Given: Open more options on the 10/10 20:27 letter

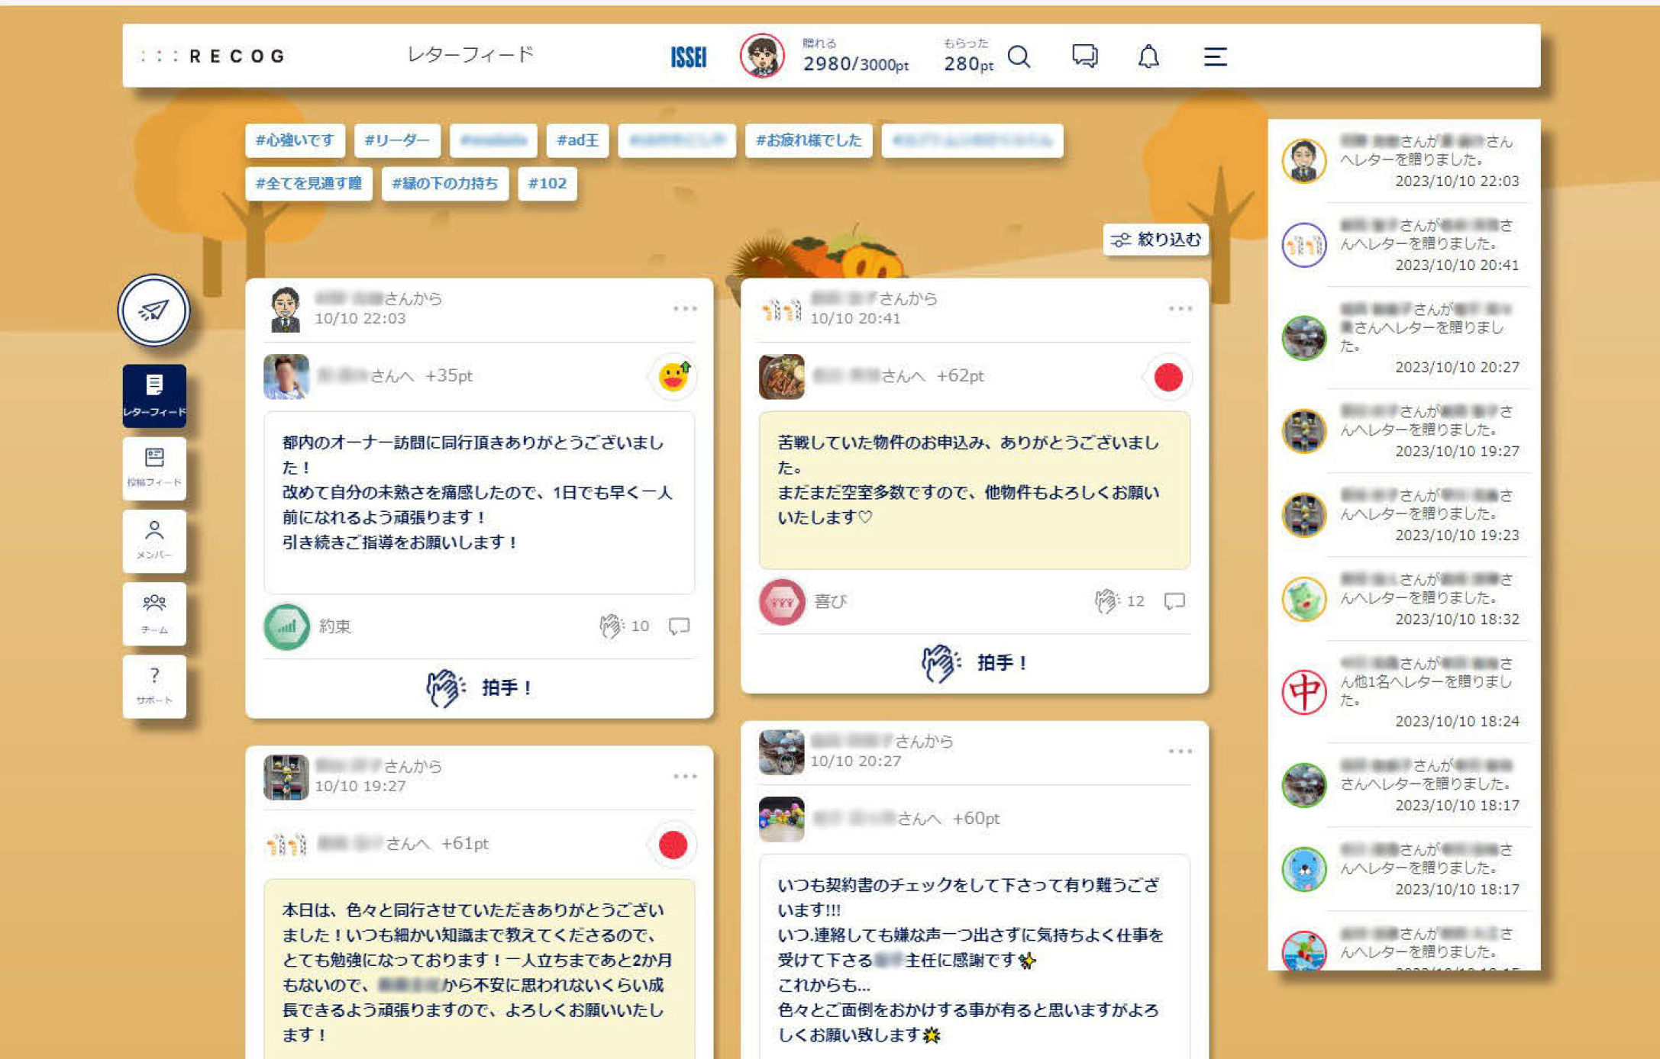Looking at the screenshot, I should click(x=1180, y=752).
